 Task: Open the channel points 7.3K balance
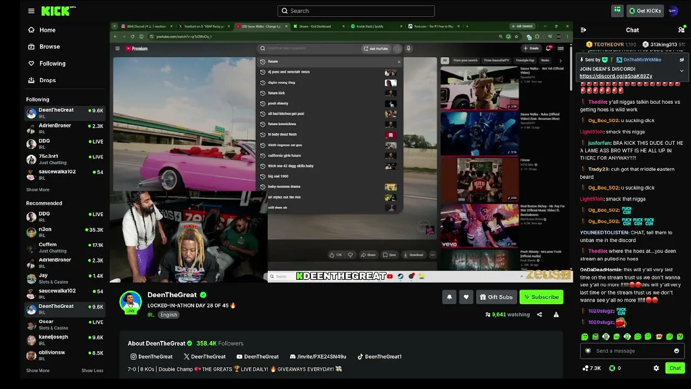[592, 368]
